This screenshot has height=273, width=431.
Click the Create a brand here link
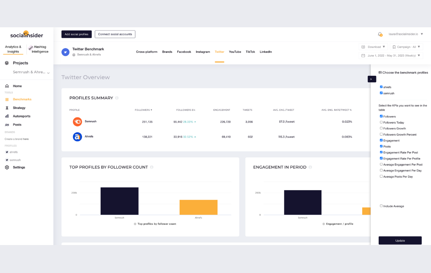click(16, 139)
